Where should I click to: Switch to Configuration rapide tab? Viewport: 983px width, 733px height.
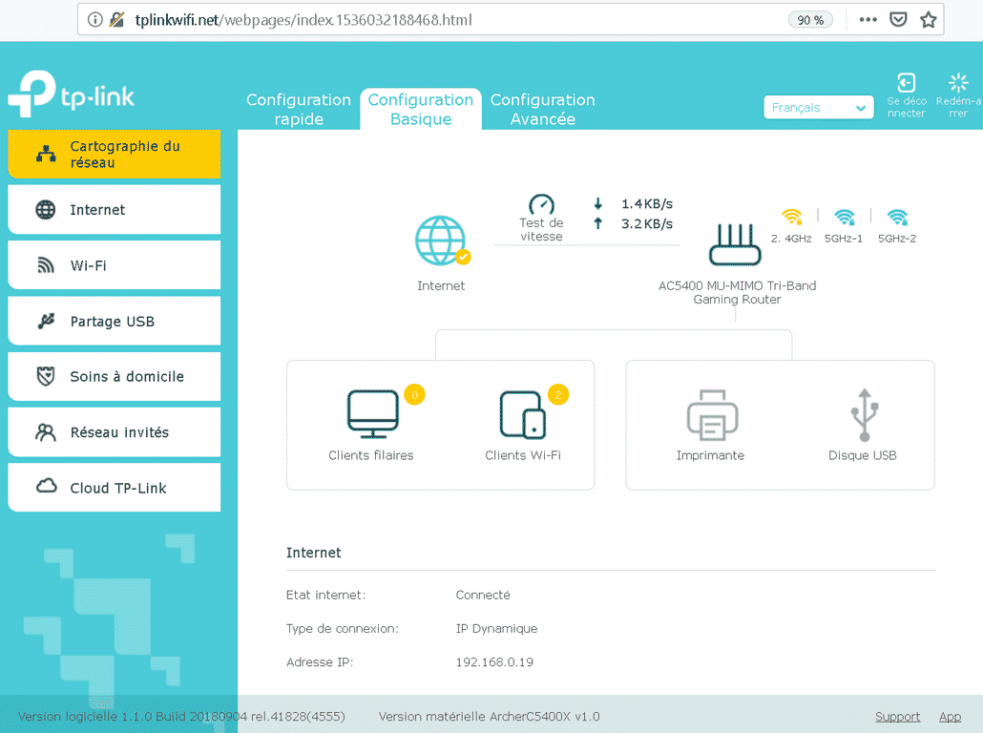(299, 109)
